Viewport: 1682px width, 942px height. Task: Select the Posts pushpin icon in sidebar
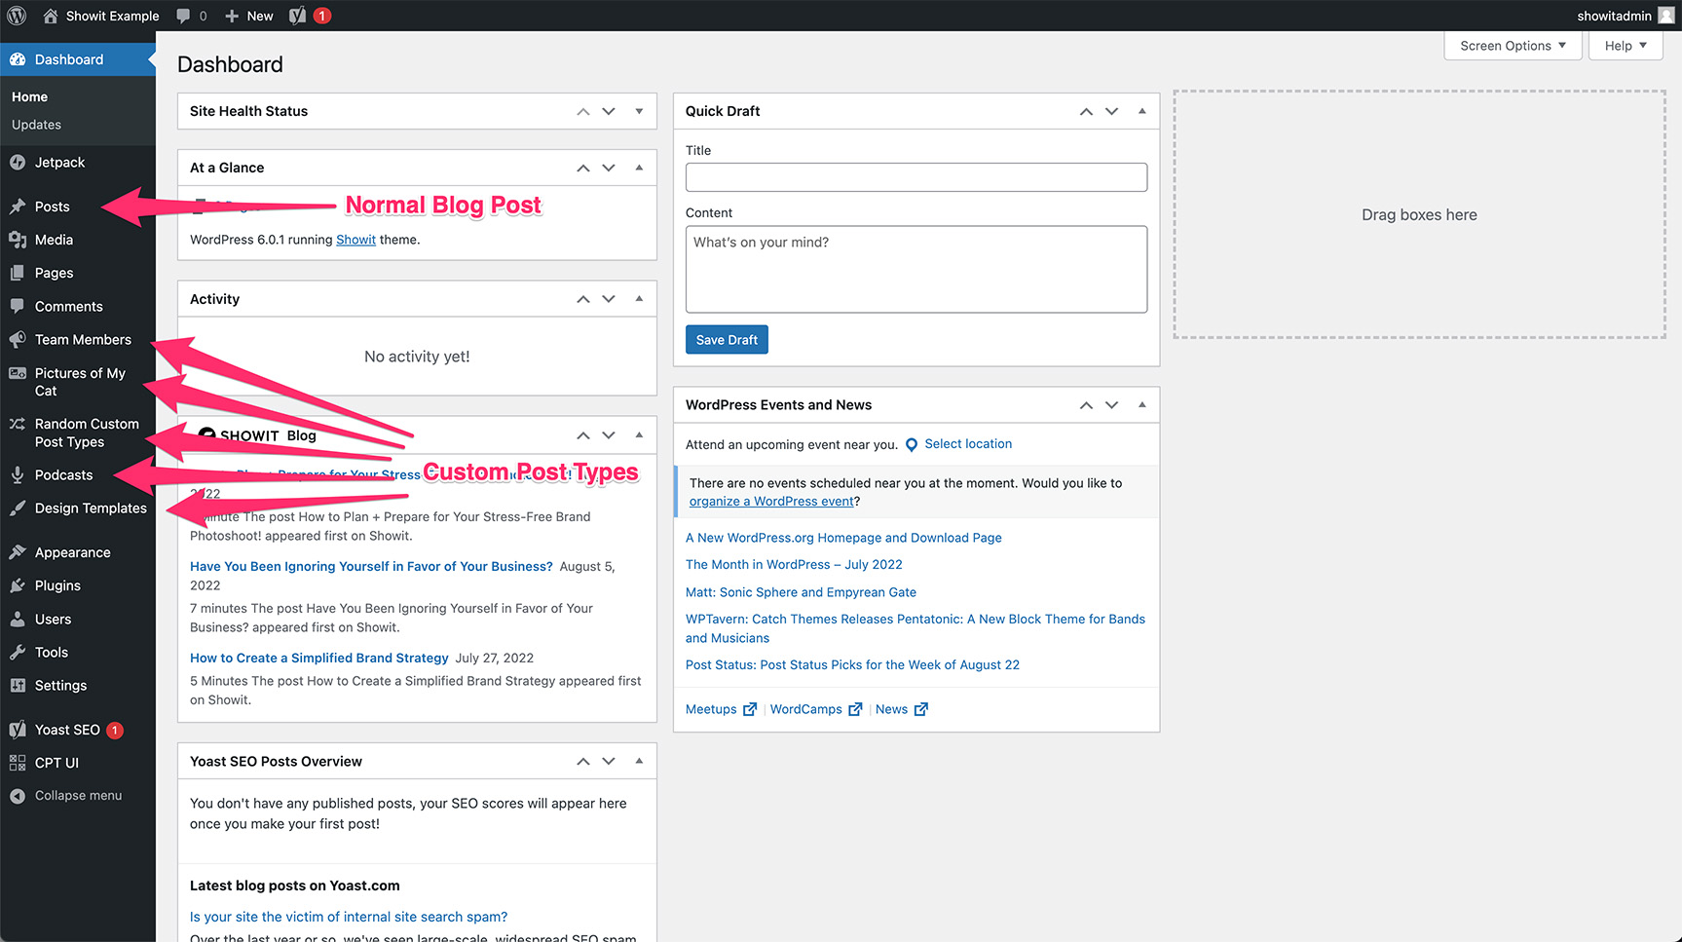pos(18,207)
